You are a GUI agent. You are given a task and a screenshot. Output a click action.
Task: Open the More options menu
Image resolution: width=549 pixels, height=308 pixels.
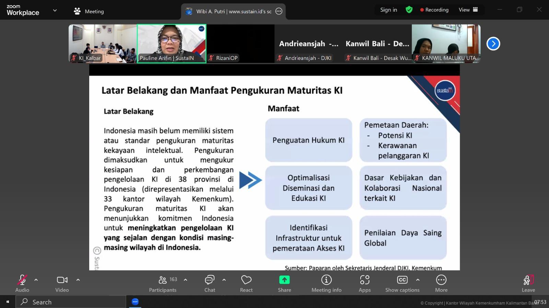click(441, 284)
